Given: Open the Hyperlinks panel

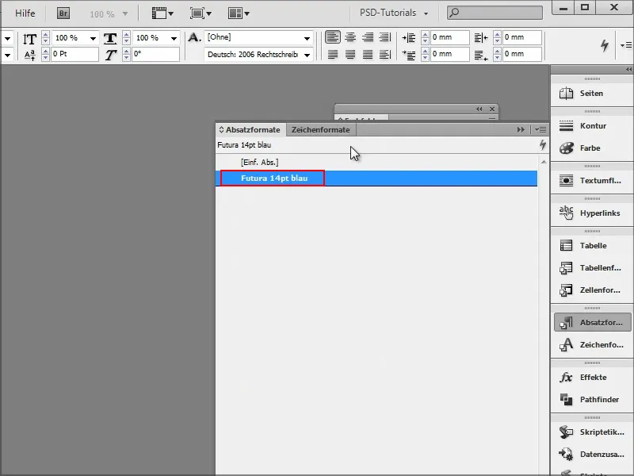Looking at the screenshot, I should pyautogui.click(x=591, y=213).
